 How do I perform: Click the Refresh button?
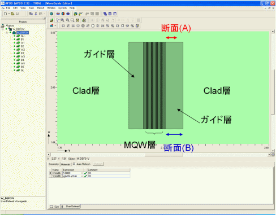[98, 164]
